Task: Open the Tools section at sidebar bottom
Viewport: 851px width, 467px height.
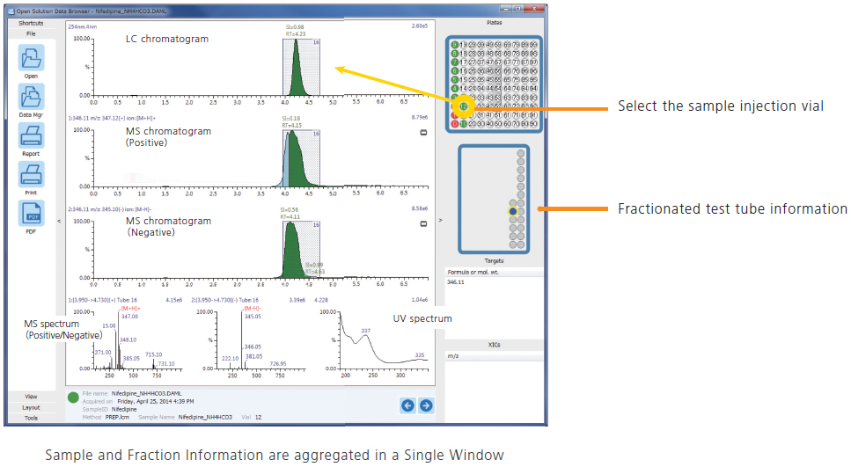Action: (x=31, y=418)
